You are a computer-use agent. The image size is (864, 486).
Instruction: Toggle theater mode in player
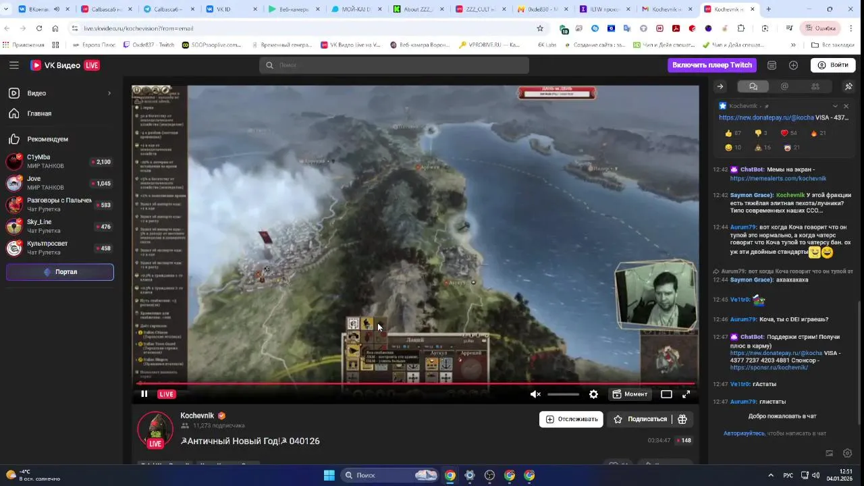[666, 394]
